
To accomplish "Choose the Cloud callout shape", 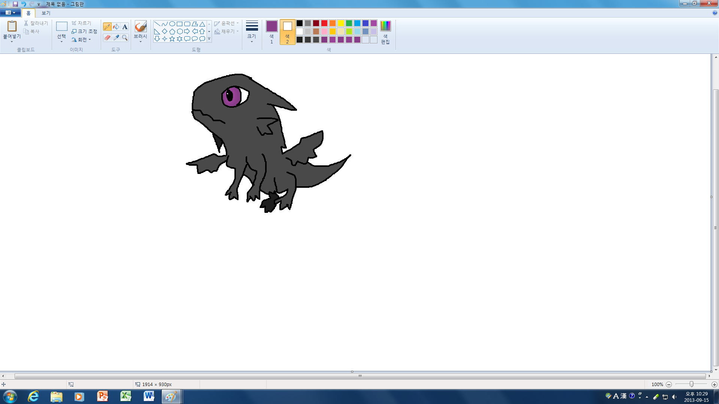I will [202, 39].
